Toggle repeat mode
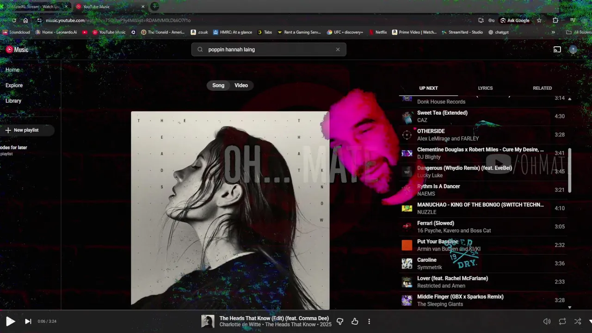Screen dimensions: 592x333 [x=562, y=321]
